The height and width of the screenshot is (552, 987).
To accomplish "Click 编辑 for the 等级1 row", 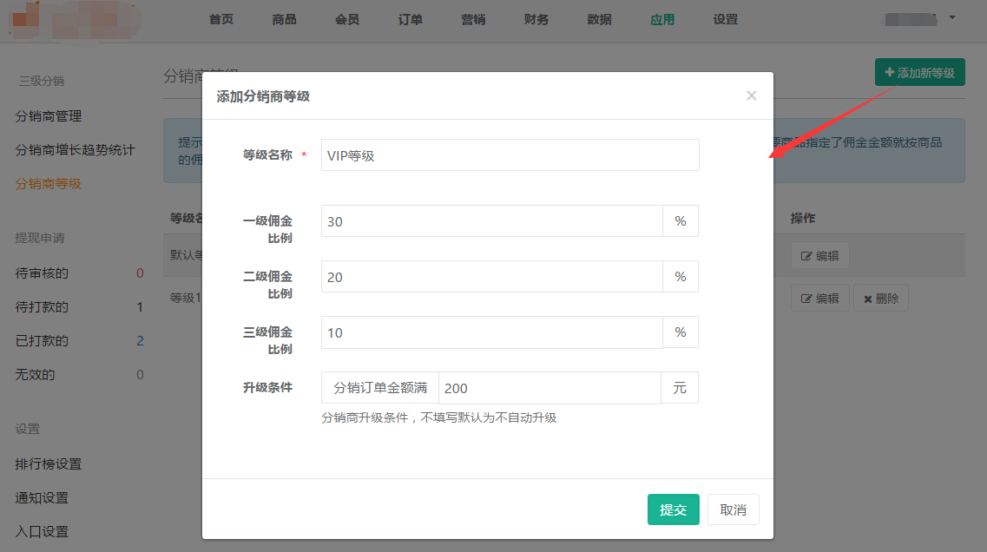I will [x=819, y=299].
